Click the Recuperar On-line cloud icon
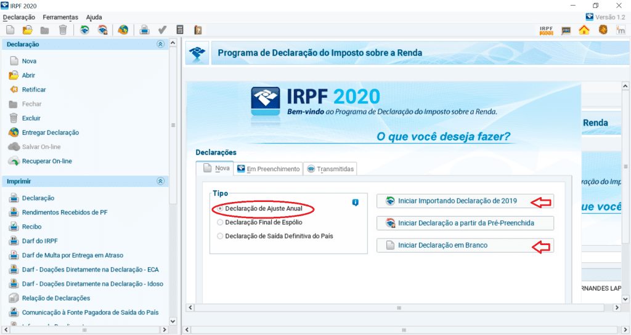This screenshot has height=335, width=631. point(14,161)
